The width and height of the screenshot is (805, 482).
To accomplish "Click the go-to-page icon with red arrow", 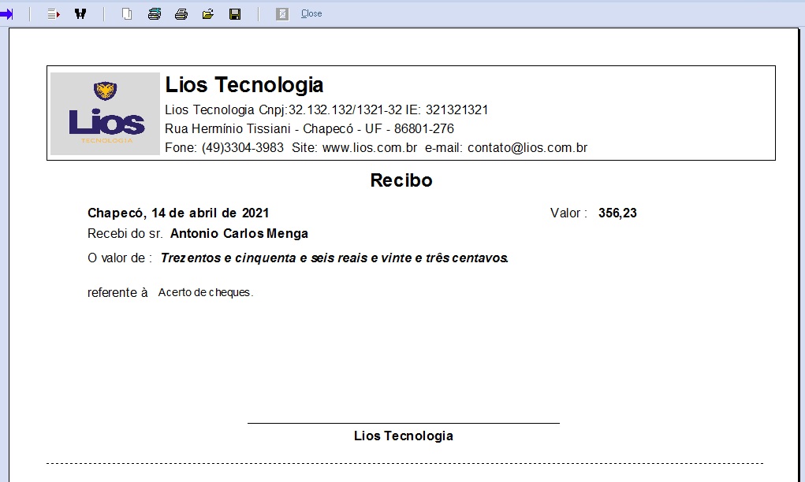I will click(x=54, y=14).
